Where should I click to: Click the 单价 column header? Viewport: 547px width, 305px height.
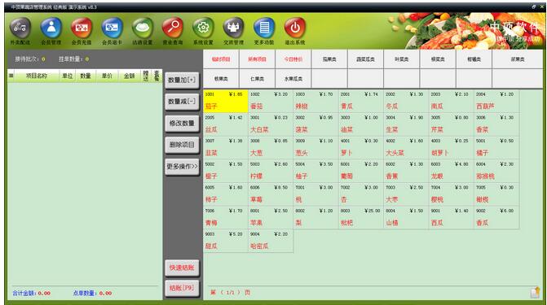pos(107,76)
